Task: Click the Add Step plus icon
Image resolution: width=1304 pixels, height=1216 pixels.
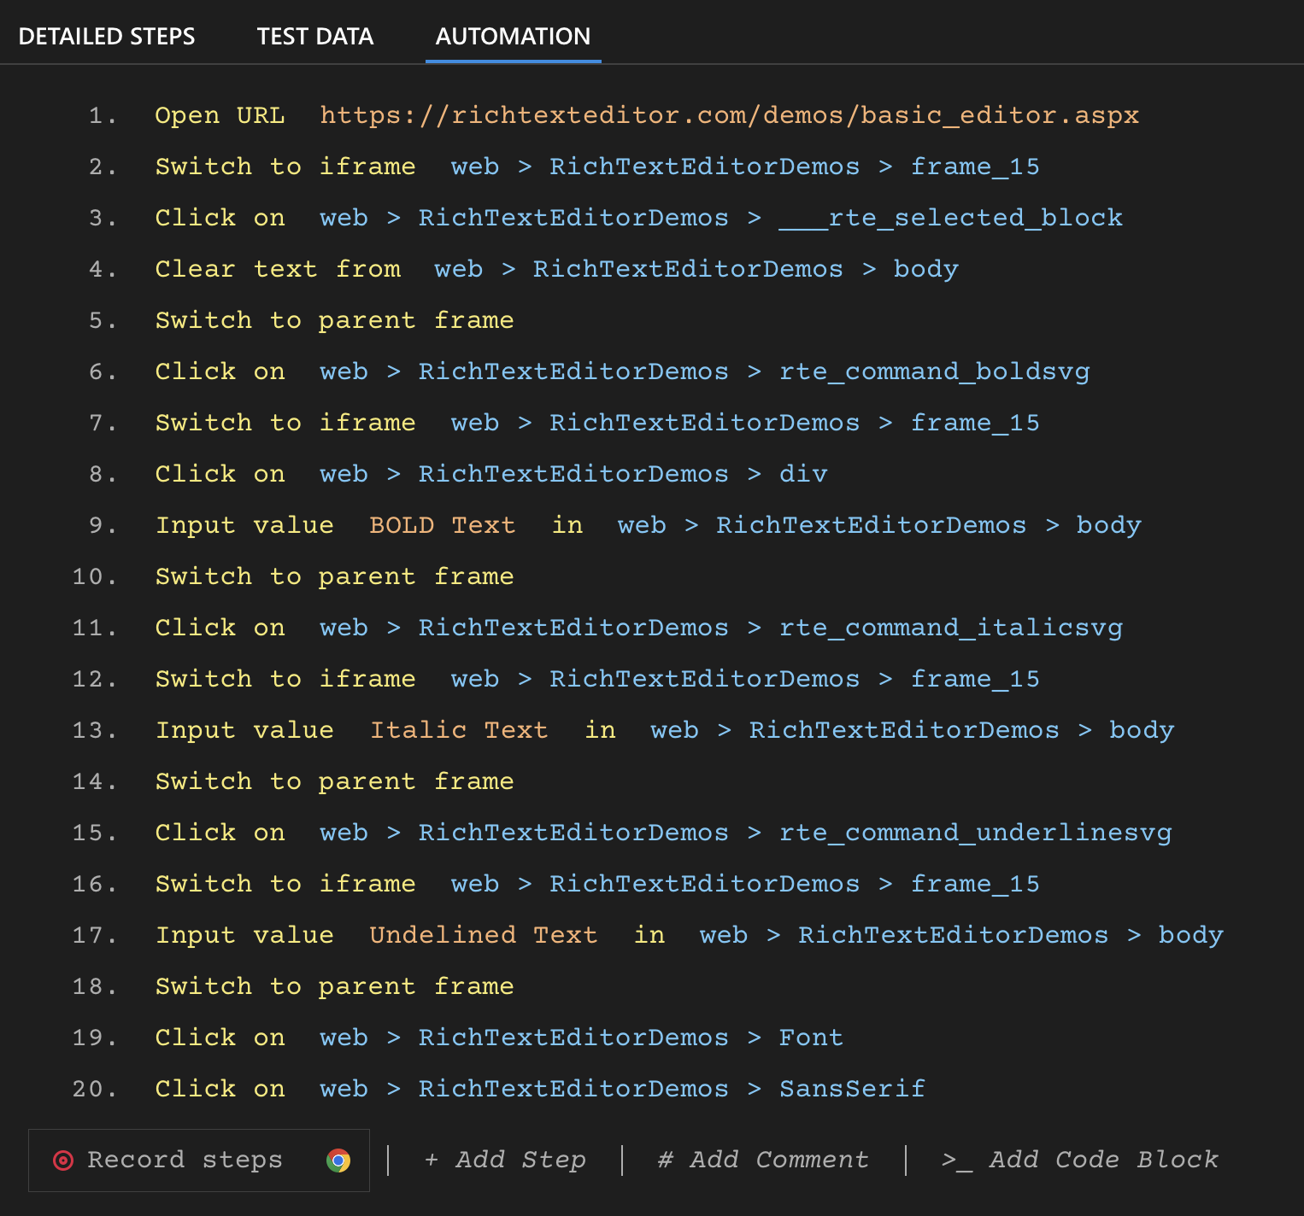Action: (x=432, y=1160)
